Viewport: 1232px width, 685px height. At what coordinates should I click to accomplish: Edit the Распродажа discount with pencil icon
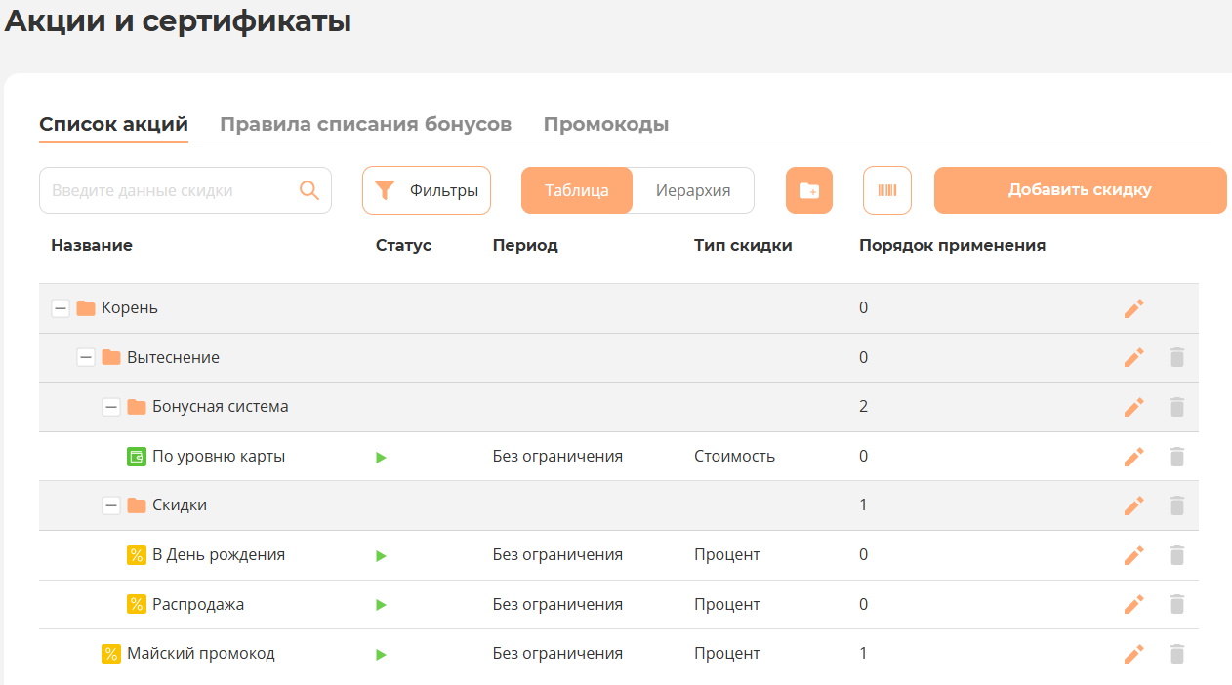pos(1133,604)
